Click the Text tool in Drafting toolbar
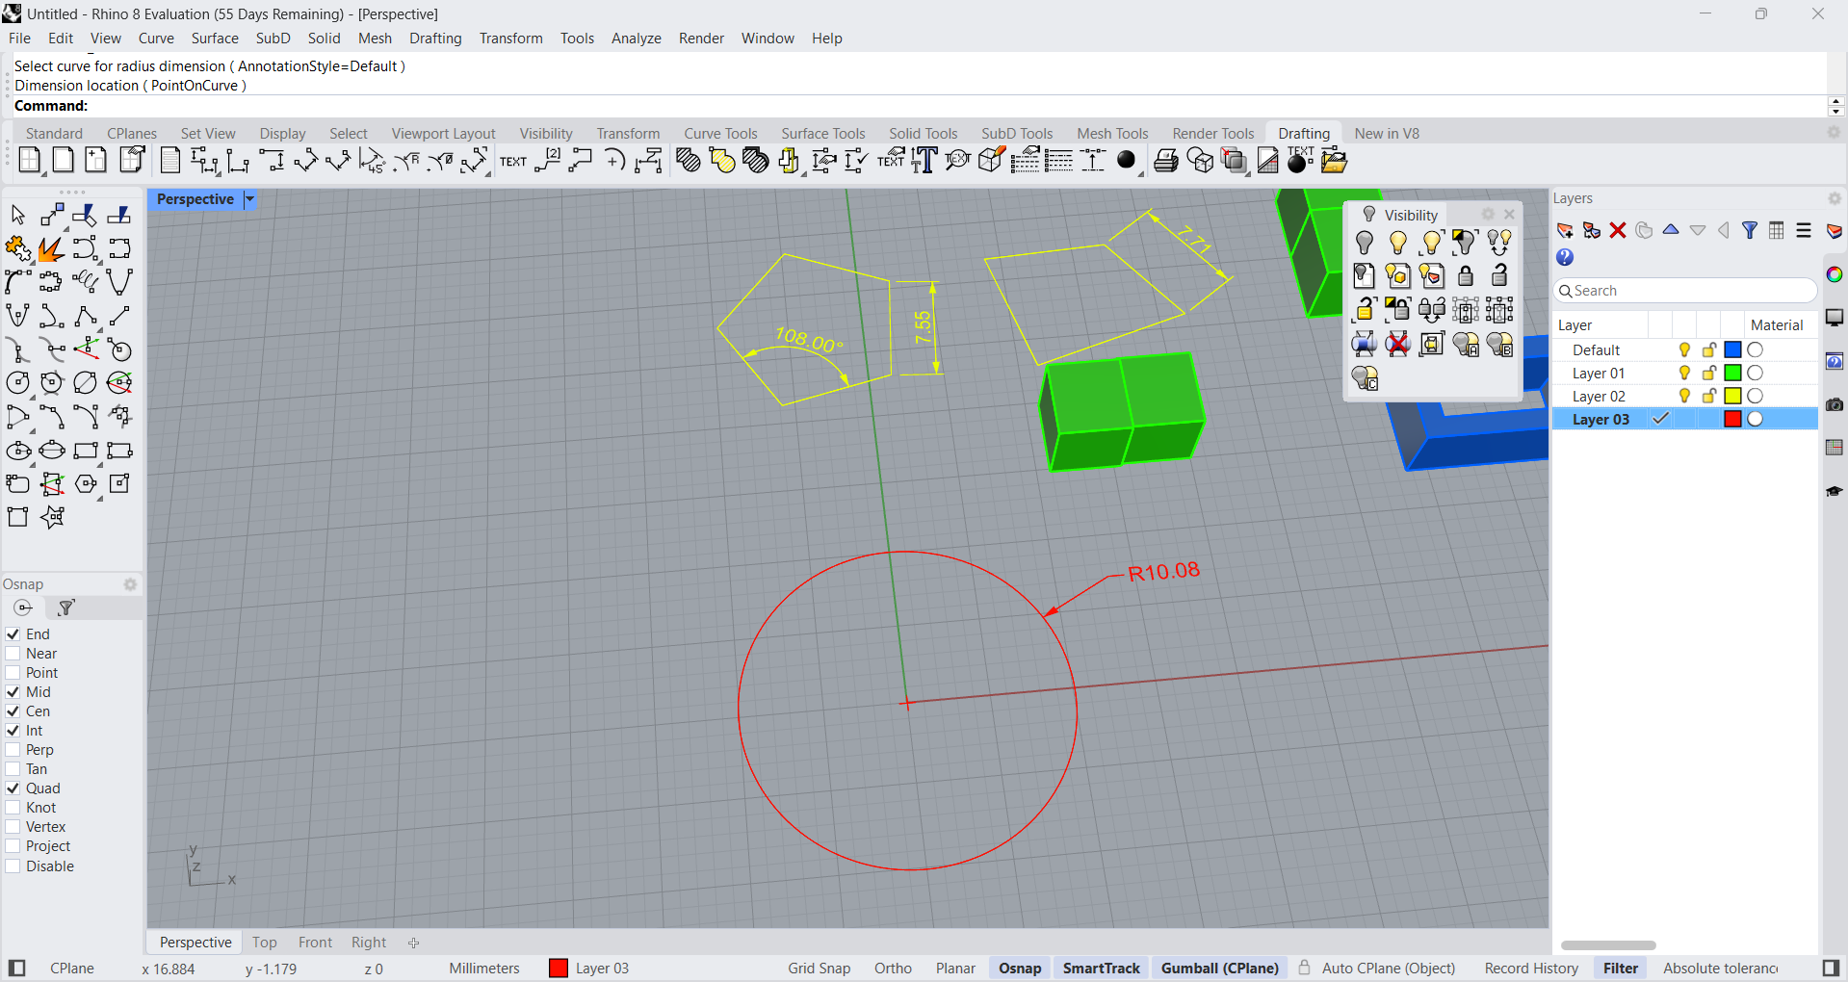The image size is (1848, 982). 513,161
